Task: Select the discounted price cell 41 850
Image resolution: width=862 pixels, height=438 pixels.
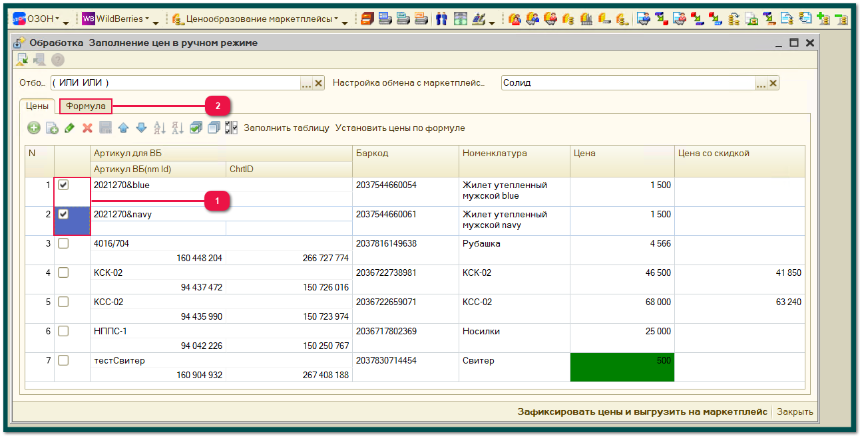Action: pyautogui.click(x=740, y=279)
